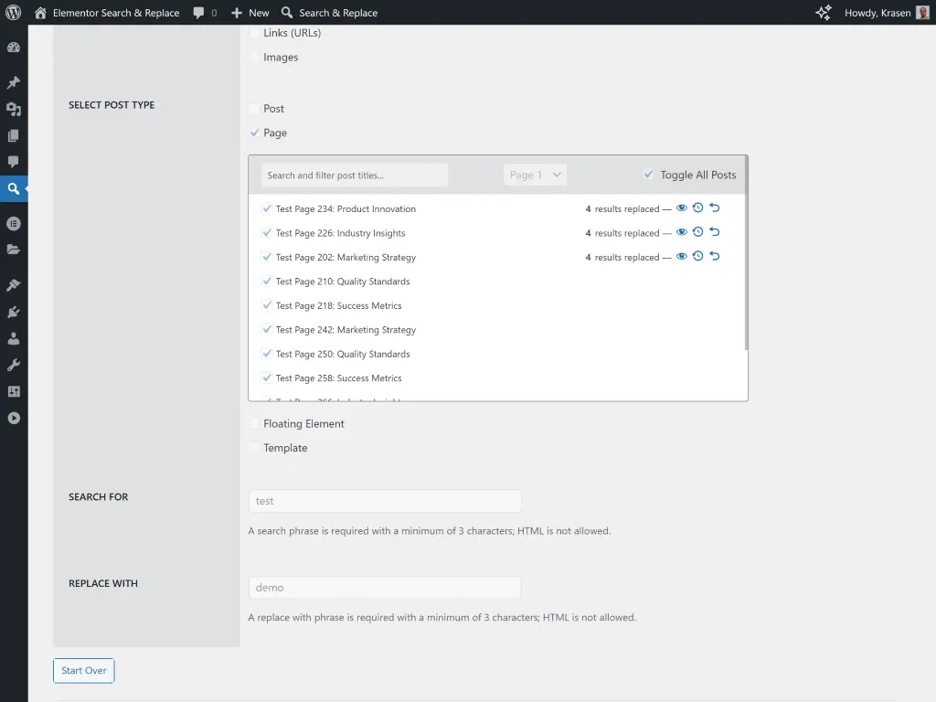
Task: Undo replacements on Test Page 202
Action: pos(714,257)
